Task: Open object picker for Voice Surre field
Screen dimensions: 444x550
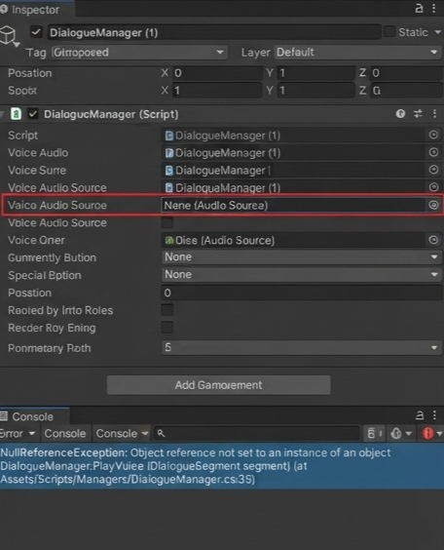Action: click(x=433, y=170)
